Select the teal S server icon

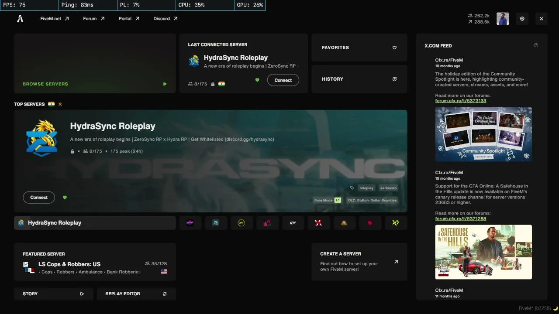[x=216, y=223]
